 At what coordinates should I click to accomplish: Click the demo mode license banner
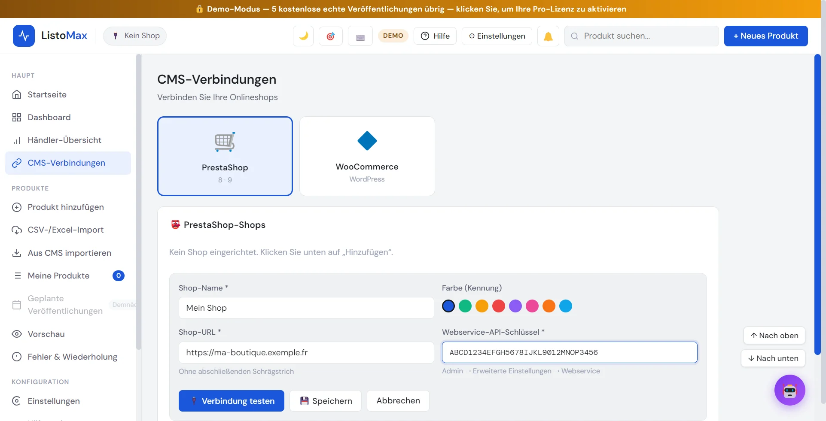tap(411, 9)
